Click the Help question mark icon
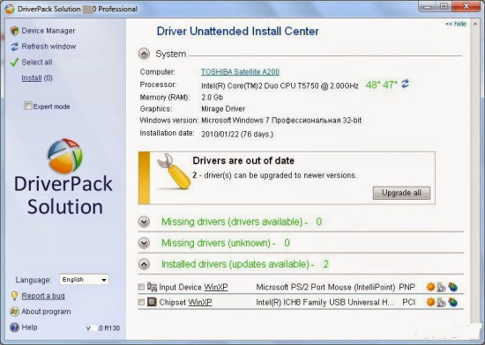485x345 pixels. click(14, 327)
